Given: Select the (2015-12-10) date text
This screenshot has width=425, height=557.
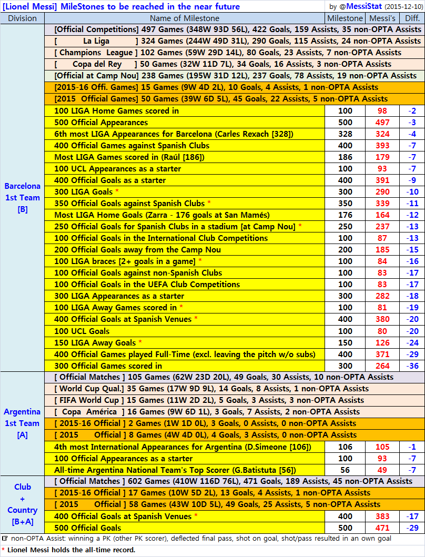Looking at the screenshot, I should [403, 7].
